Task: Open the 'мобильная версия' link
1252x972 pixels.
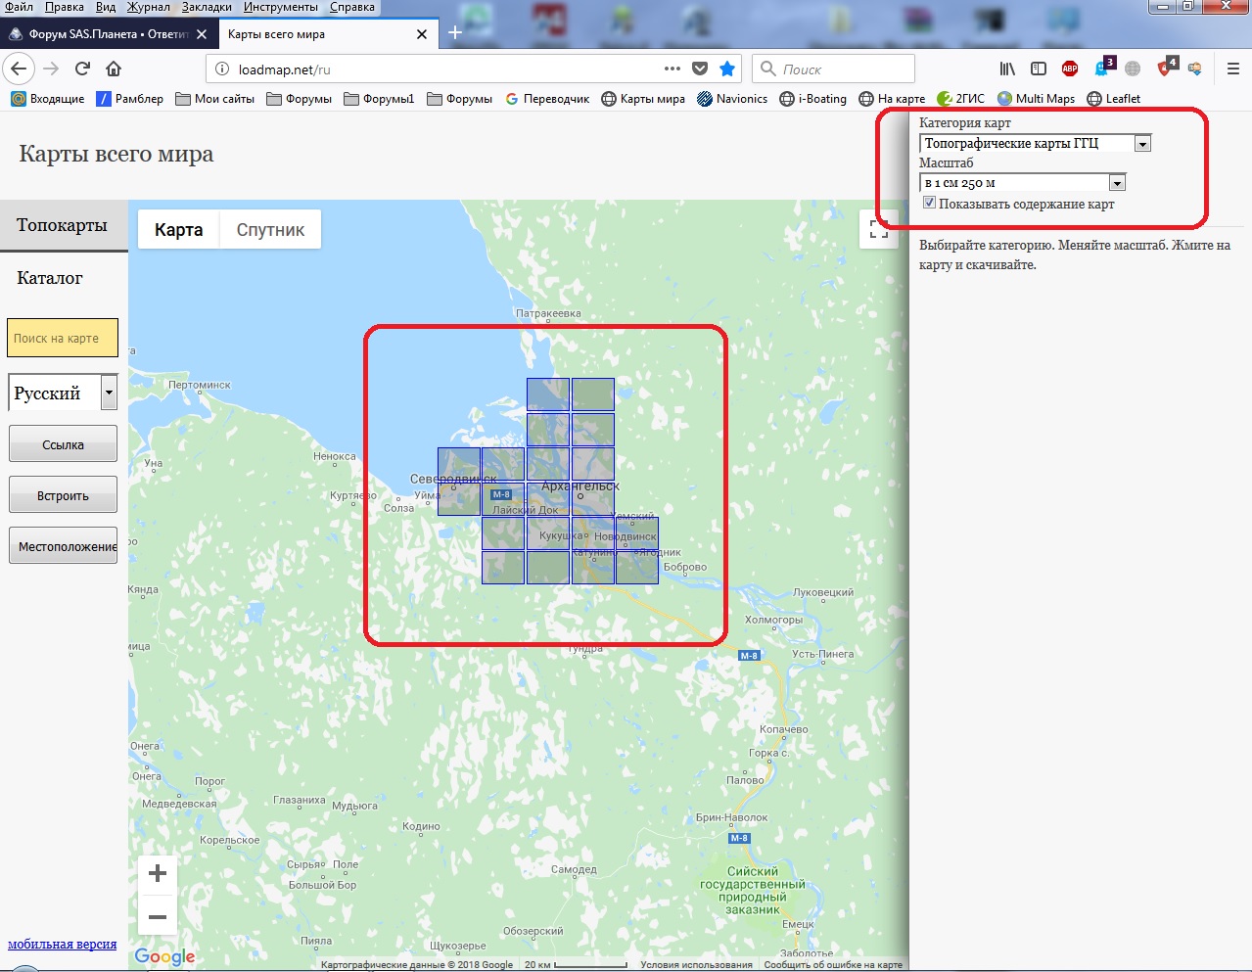Action: coord(62,944)
